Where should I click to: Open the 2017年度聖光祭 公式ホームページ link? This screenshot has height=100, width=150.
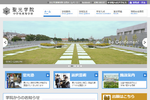[x=63, y=2]
